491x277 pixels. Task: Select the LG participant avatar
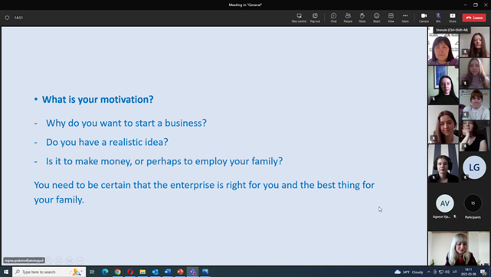pos(474,167)
